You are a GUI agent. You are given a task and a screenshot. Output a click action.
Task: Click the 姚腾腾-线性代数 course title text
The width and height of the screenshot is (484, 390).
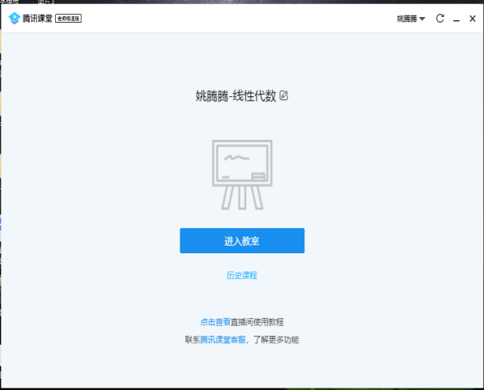[236, 95]
